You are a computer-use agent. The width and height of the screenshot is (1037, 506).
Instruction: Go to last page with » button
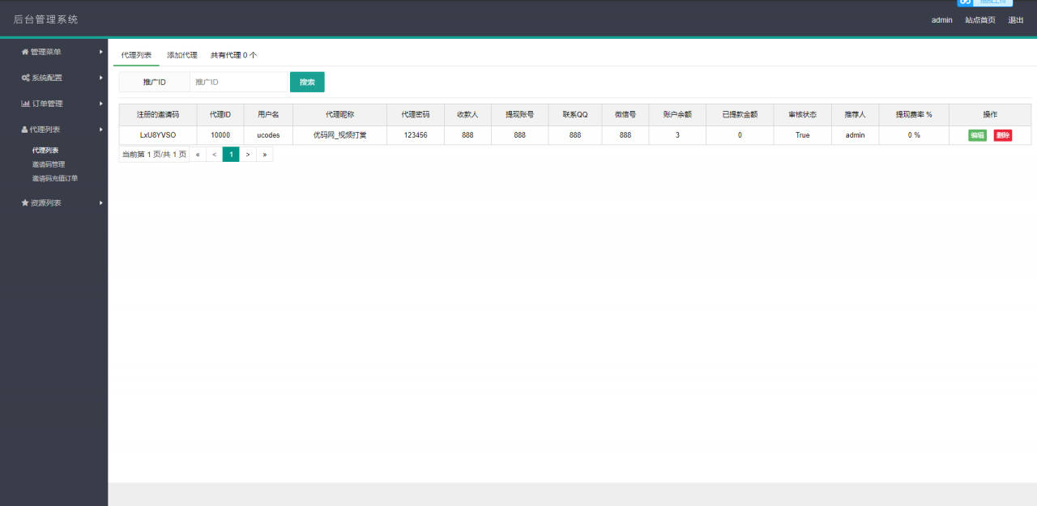[x=265, y=155]
